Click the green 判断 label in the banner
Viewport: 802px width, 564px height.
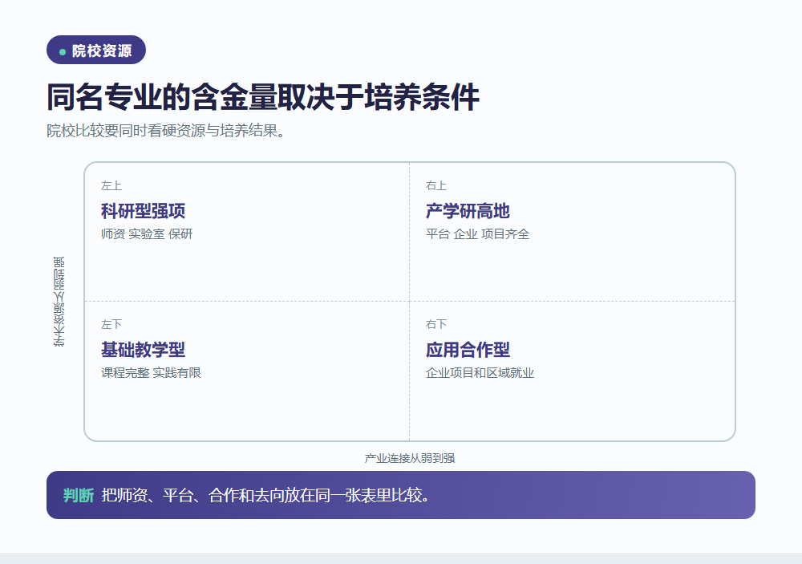pyautogui.click(x=79, y=495)
